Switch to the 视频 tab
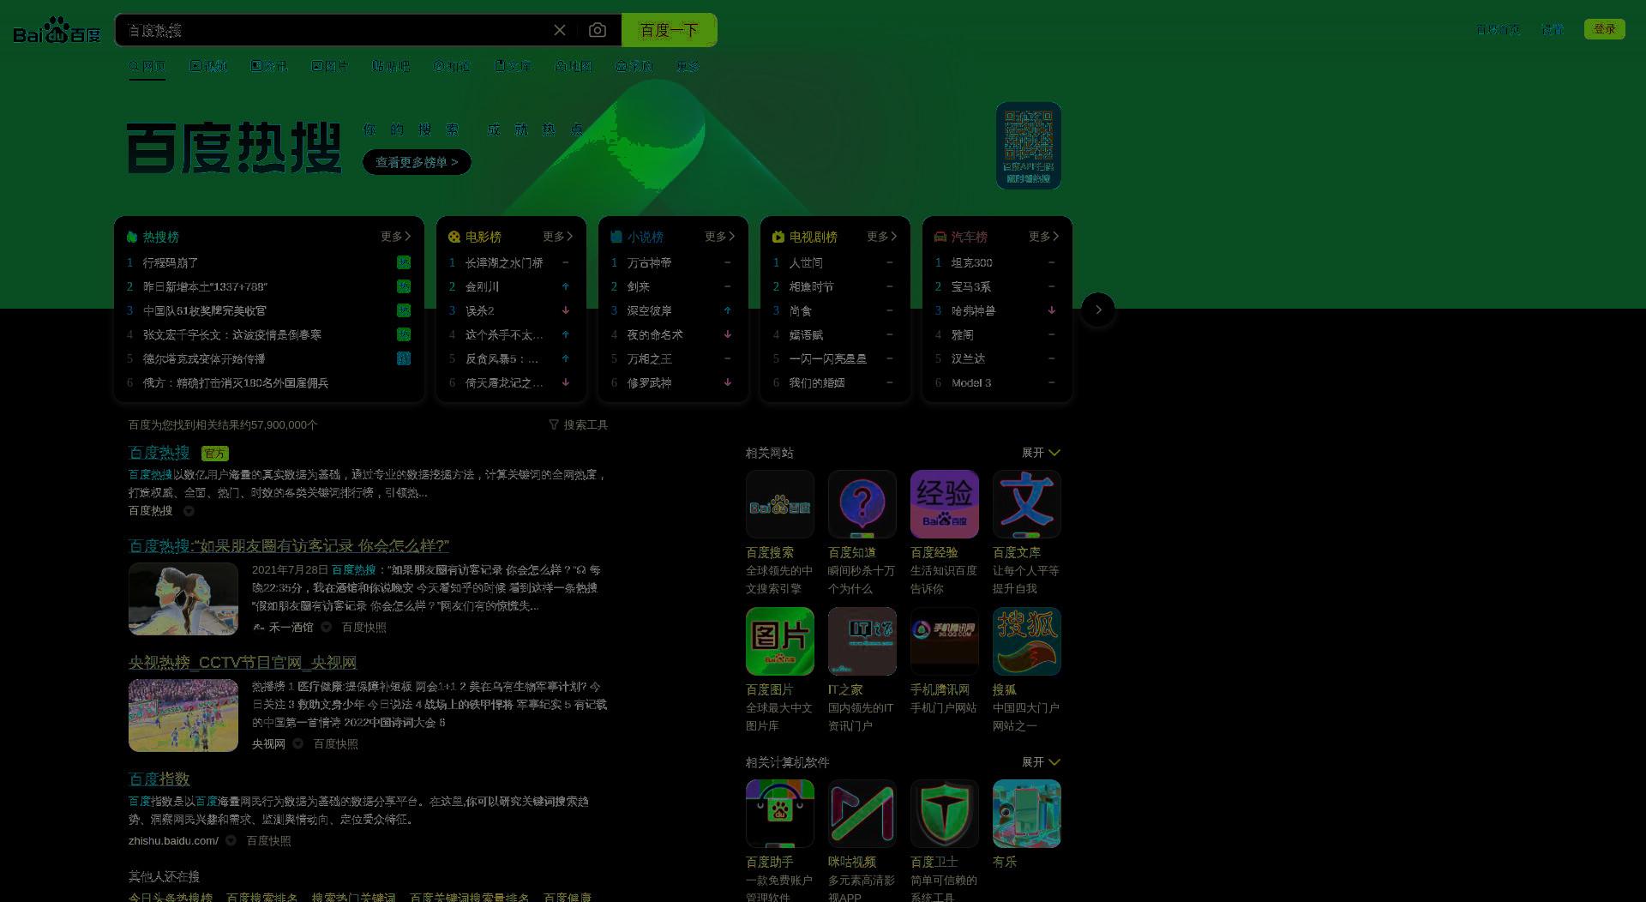This screenshot has width=1646, height=902. pyautogui.click(x=208, y=66)
